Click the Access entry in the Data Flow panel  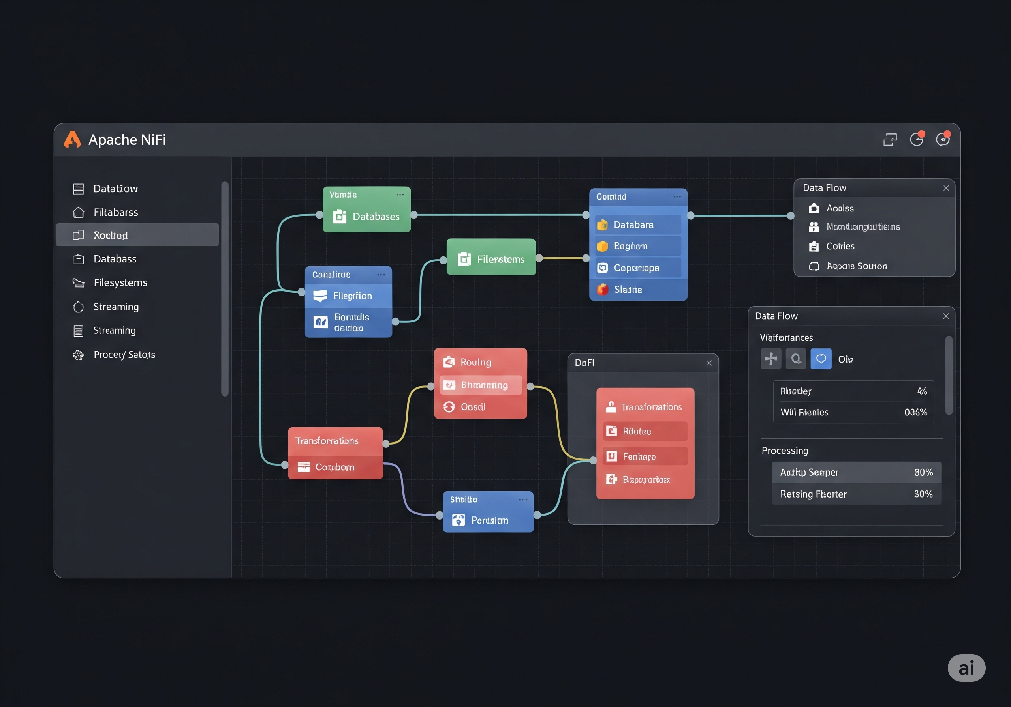tap(839, 208)
